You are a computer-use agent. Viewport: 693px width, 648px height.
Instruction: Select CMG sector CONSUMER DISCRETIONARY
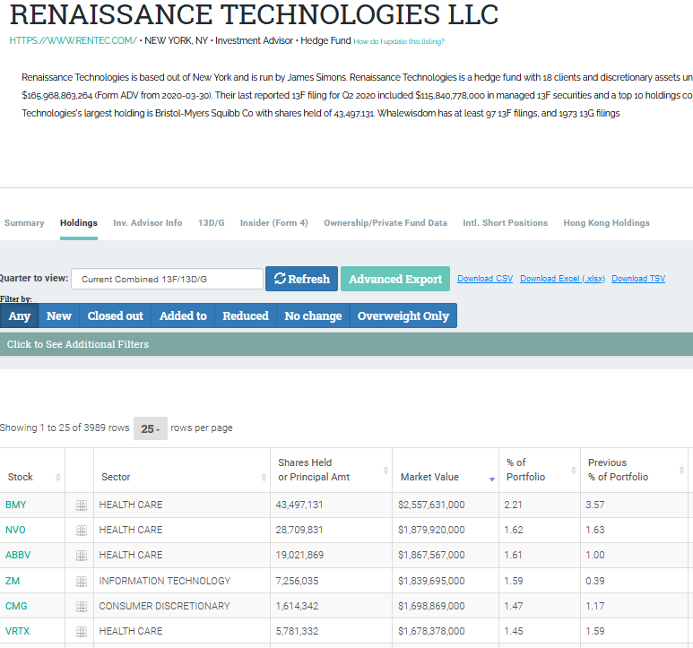point(164,607)
